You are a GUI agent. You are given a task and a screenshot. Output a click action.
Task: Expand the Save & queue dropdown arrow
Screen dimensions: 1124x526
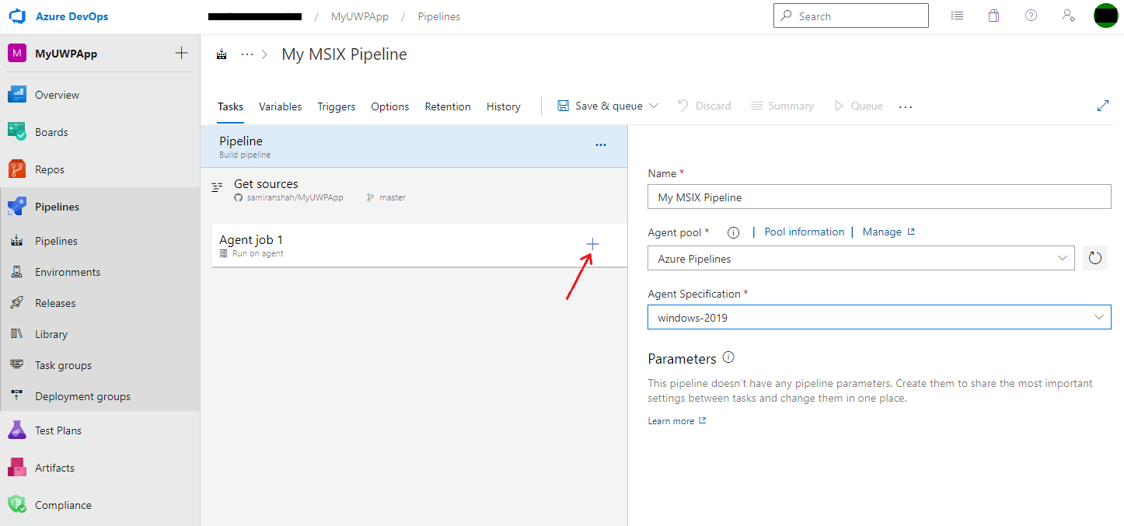[654, 106]
